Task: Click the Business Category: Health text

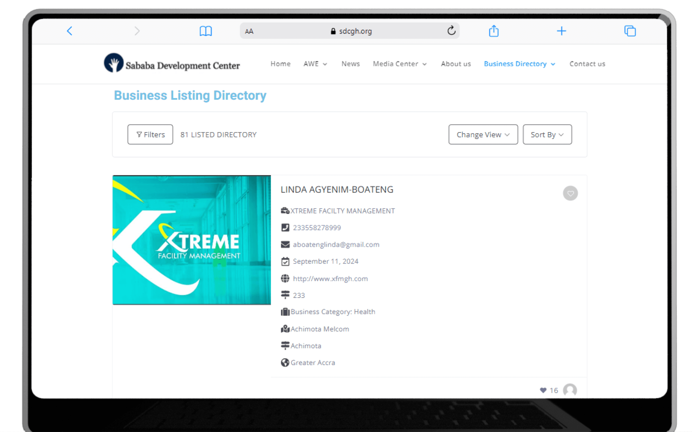Action: point(333,312)
